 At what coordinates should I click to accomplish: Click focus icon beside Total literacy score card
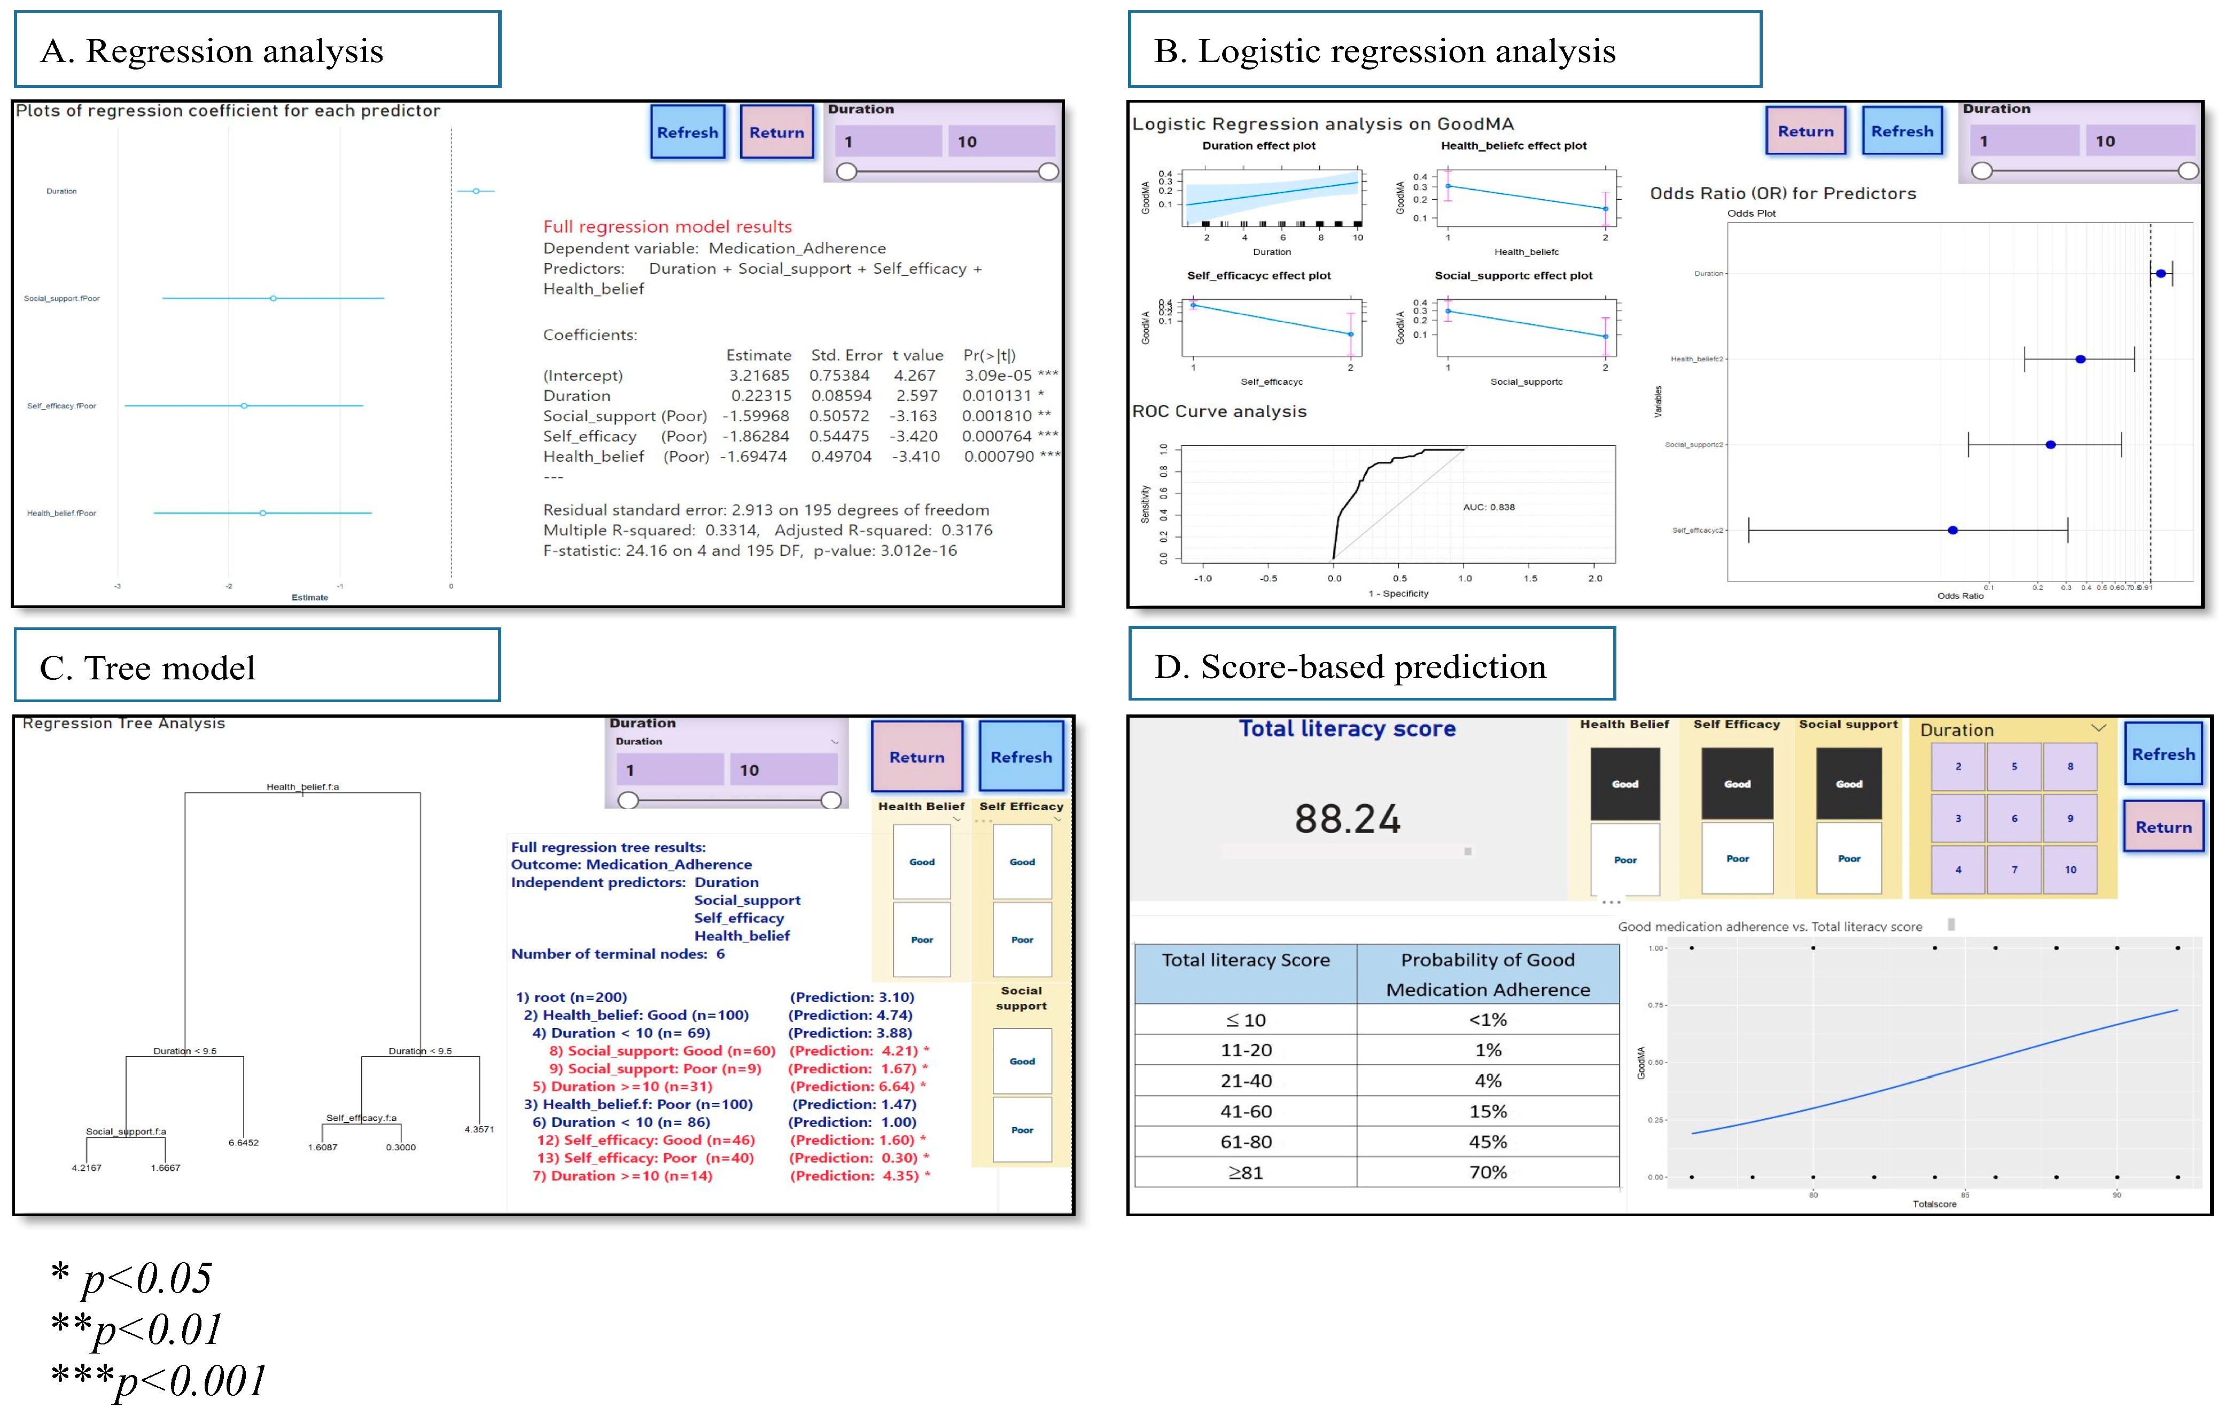pyautogui.click(x=1468, y=852)
